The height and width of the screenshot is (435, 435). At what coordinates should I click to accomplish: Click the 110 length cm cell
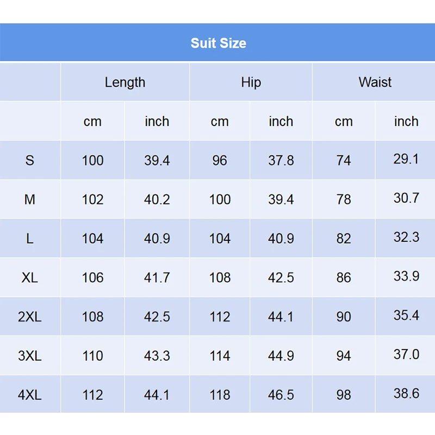[x=92, y=356]
